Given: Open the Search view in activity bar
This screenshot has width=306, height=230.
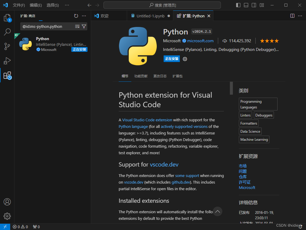Looking at the screenshot, I should pyautogui.click(x=7, y=32).
